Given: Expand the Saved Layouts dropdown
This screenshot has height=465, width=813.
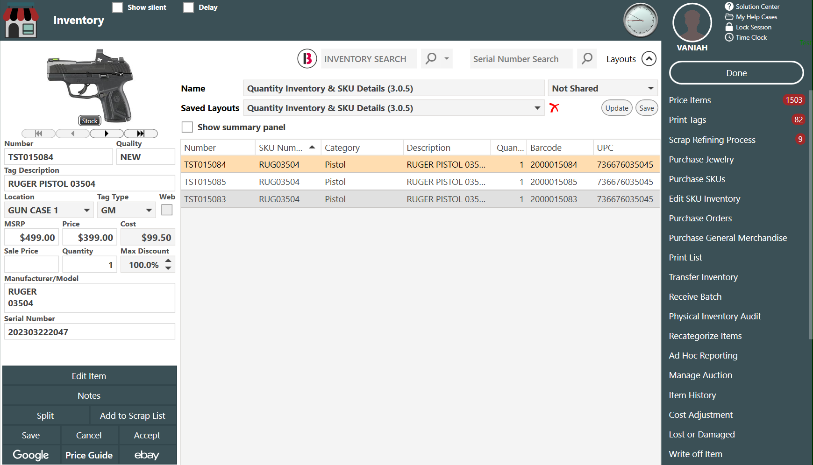Looking at the screenshot, I should 537,108.
